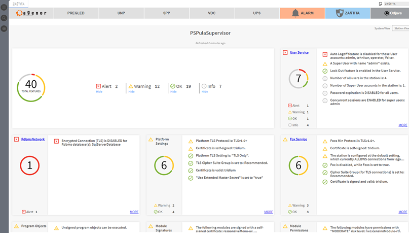409x233 pixels.
Task: Select the ZAŠTITA browser tab at top left
Action: pos(19,4)
